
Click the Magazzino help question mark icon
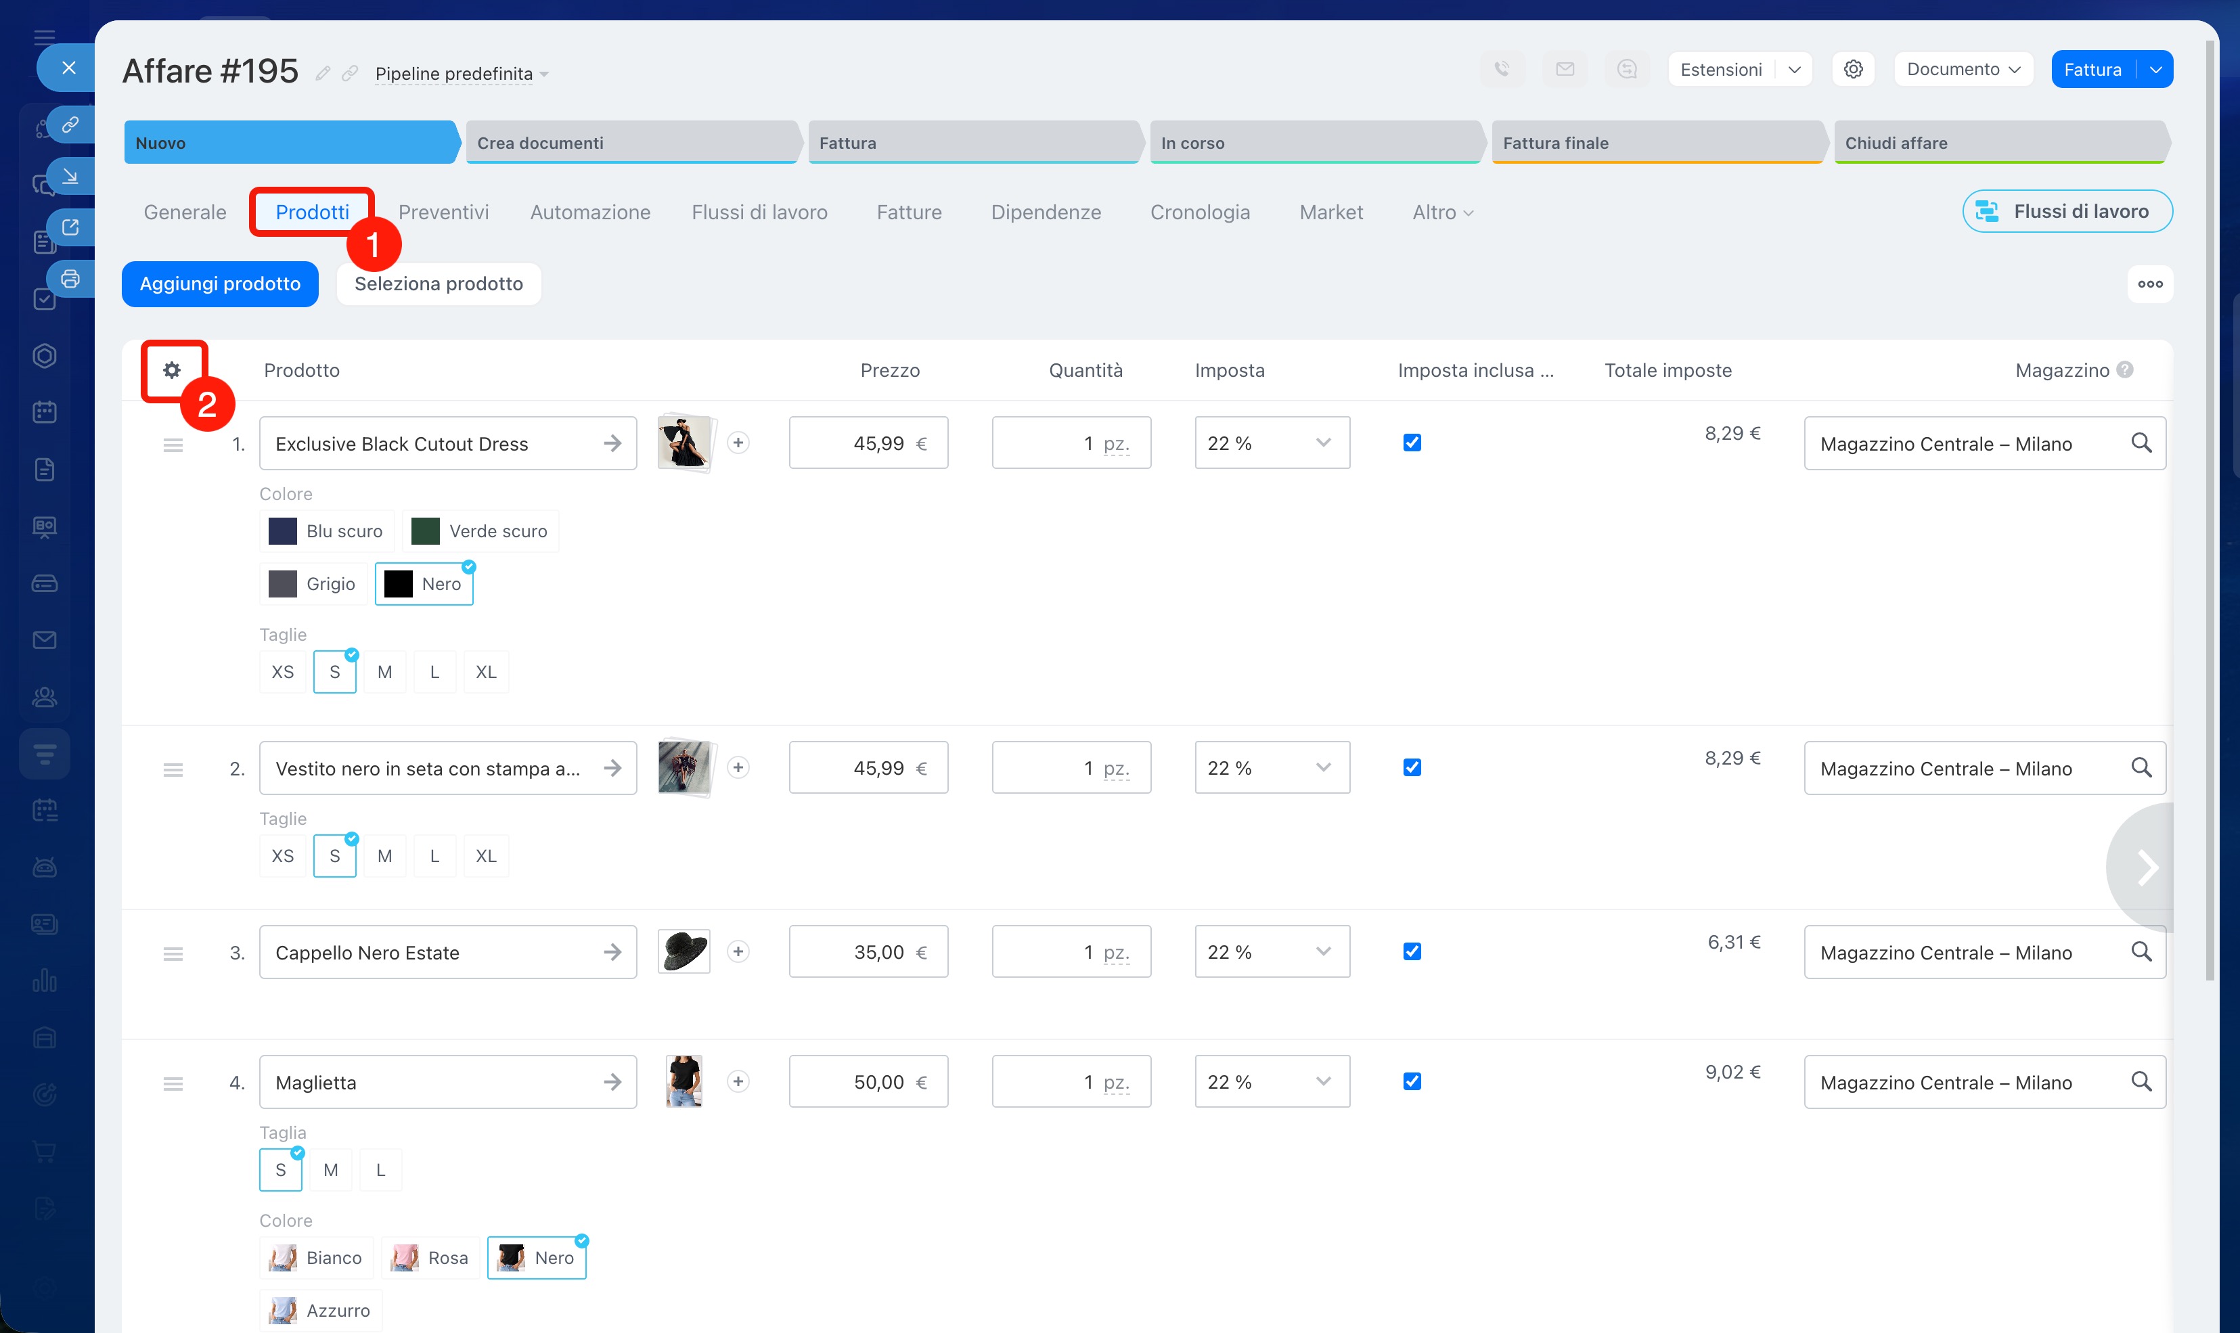pos(2125,369)
